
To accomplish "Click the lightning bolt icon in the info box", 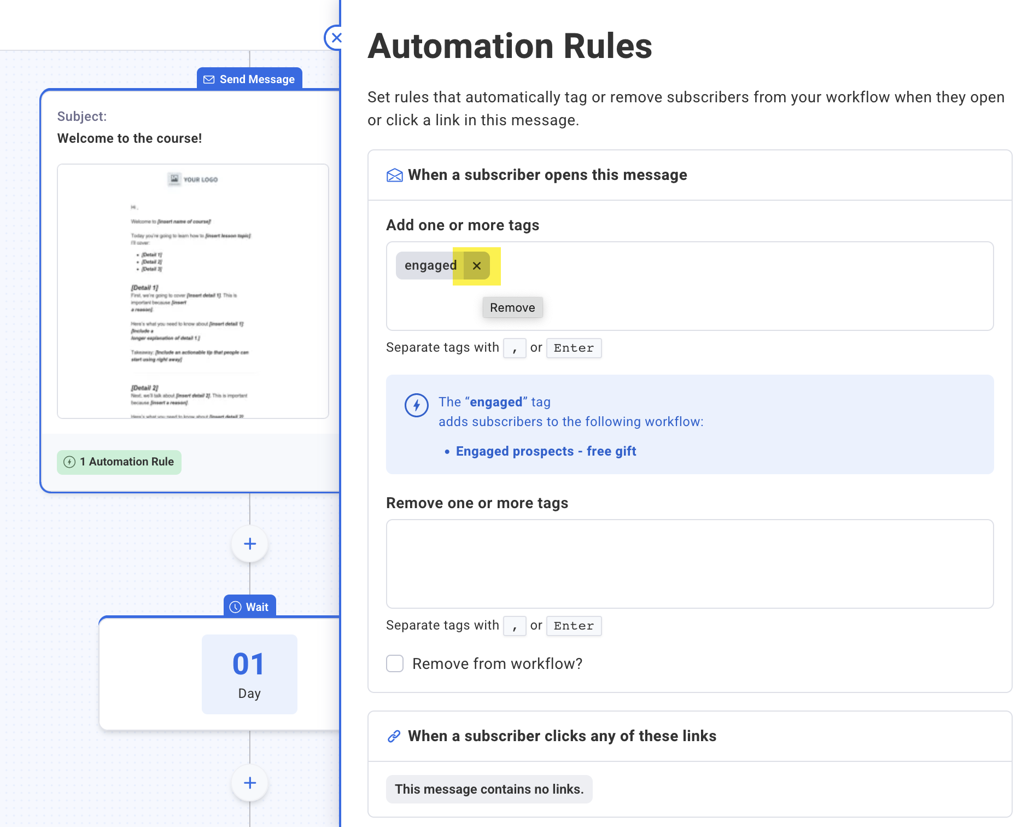I will [x=416, y=405].
